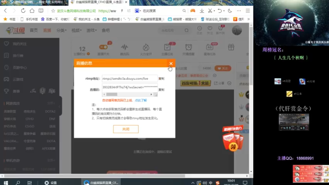This screenshot has width=329, height=185.
Task: Open 设置 in the taskbar
Action: [x=51, y=183]
